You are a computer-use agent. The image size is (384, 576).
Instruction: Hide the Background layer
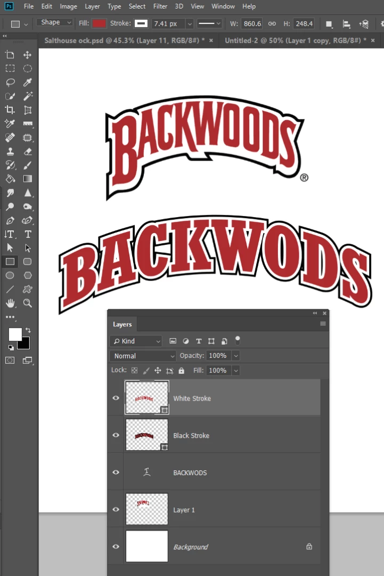coord(116,546)
